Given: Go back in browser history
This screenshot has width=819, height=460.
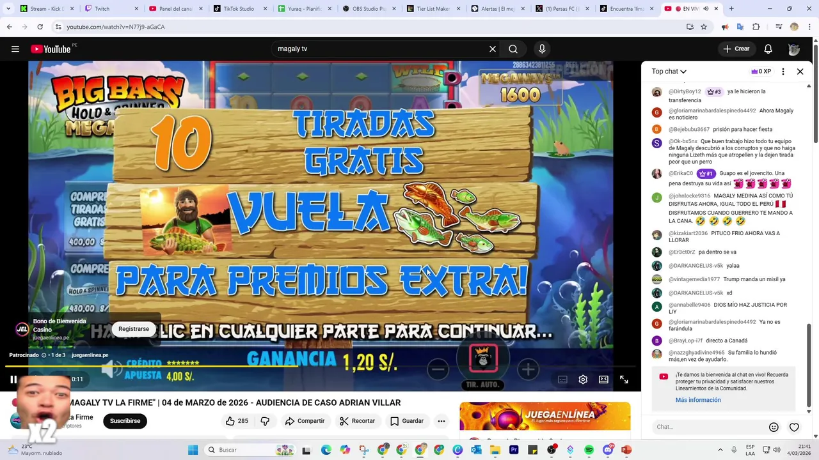Looking at the screenshot, I should (9, 27).
